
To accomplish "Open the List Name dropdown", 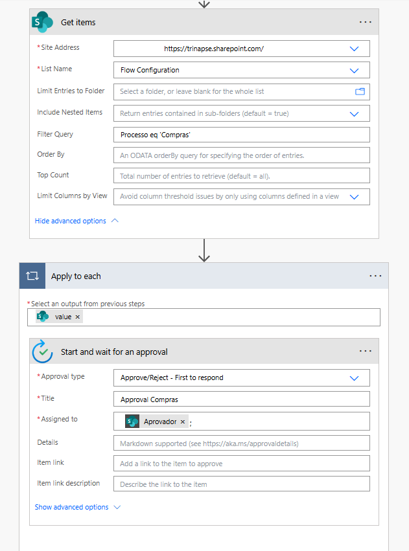I will click(x=354, y=70).
